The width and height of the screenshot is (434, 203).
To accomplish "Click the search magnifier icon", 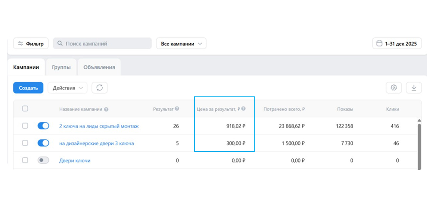I will tap(60, 44).
